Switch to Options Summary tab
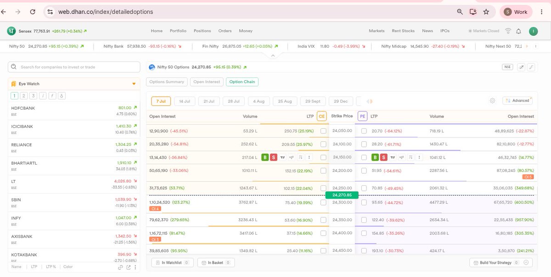Viewport: 551px width, 277px height. pyautogui.click(x=167, y=82)
